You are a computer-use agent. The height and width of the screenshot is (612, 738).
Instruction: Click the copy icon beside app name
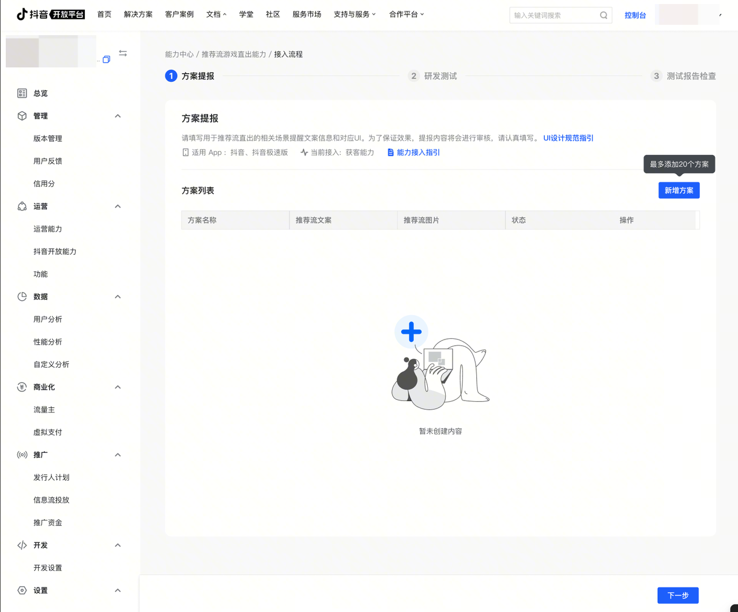pyautogui.click(x=106, y=59)
